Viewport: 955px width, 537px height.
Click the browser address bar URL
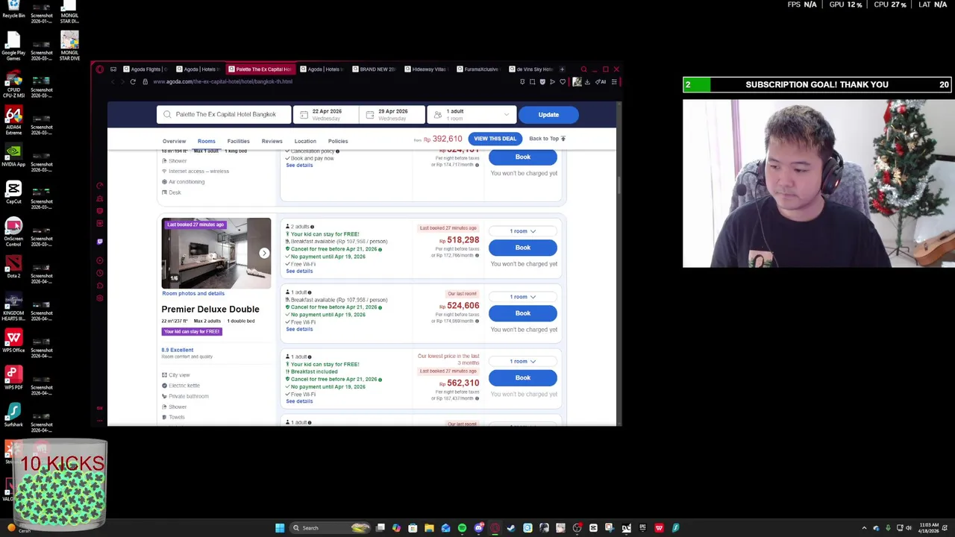[224, 81]
